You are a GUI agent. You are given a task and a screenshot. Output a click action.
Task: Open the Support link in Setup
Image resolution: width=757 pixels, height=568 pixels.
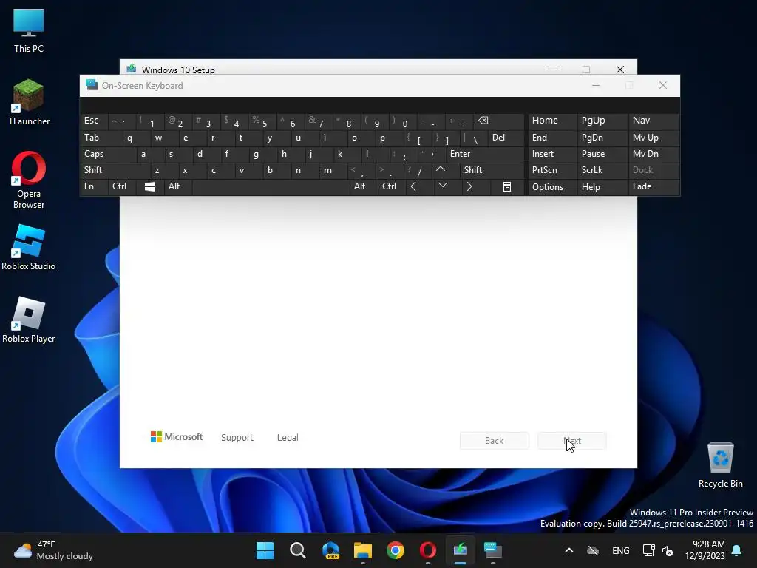(x=237, y=438)
